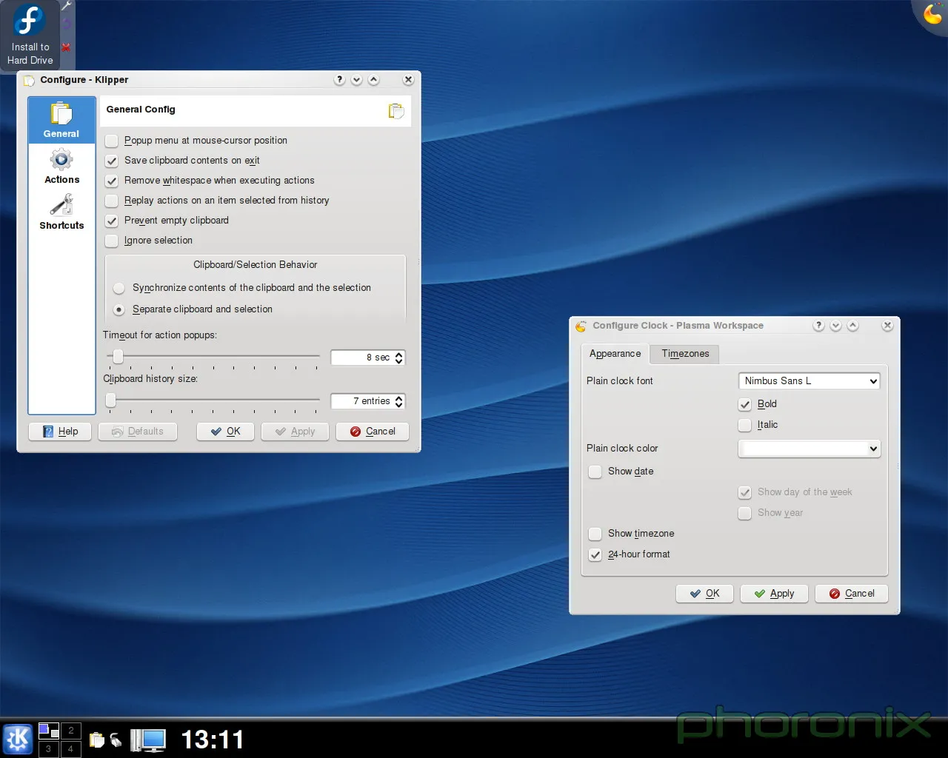The image size is (948, 758).
Task: Click the clipboard icon in General Config header
Action: (396, 110)
